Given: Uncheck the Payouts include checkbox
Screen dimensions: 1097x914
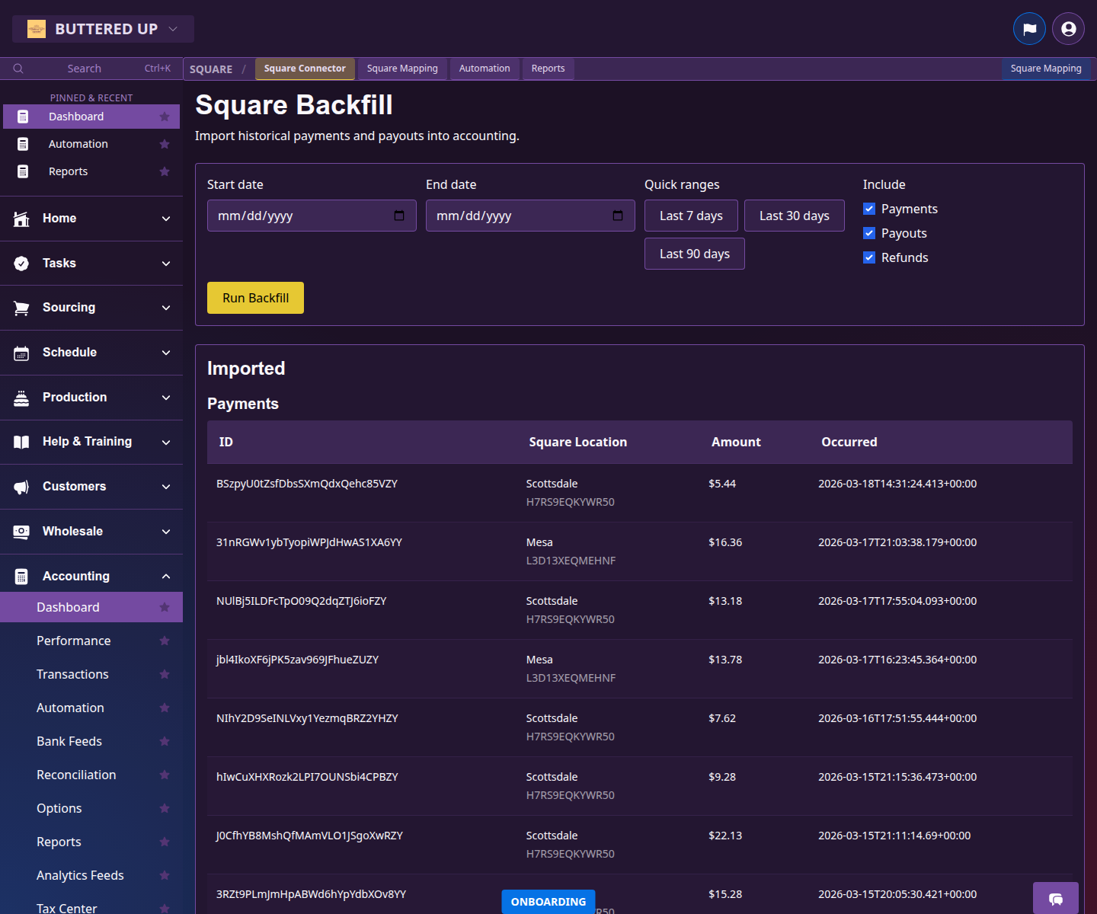Looking at the screenshot, I should click(869, 233).
